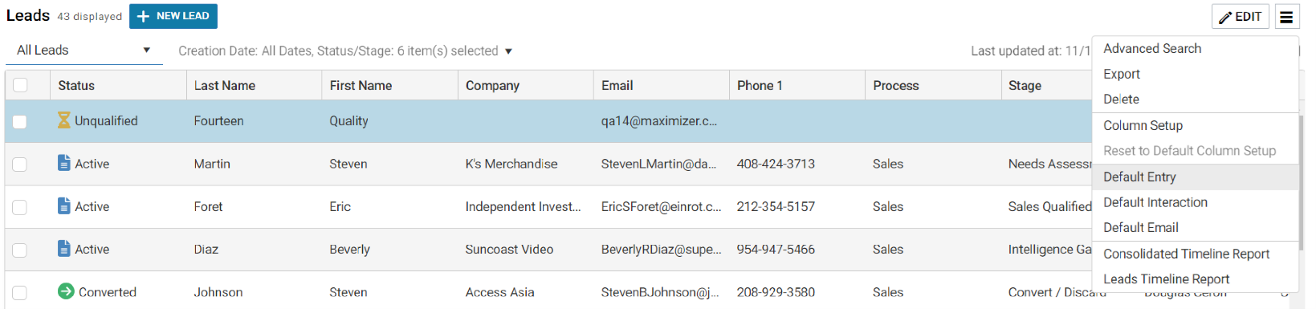Click the pencil Edit button
Image resolution: width=1316 pixels, height=309 pixels.
pyautogui.click(x=1240, y=16)
